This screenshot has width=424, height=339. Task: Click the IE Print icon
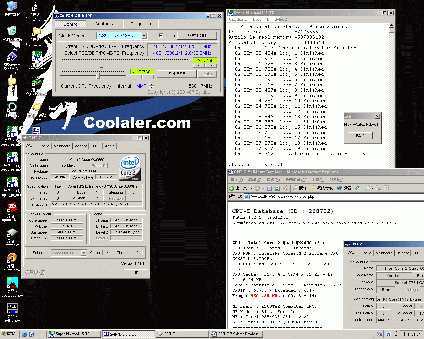pyautogui.click(x=378, y=188)
